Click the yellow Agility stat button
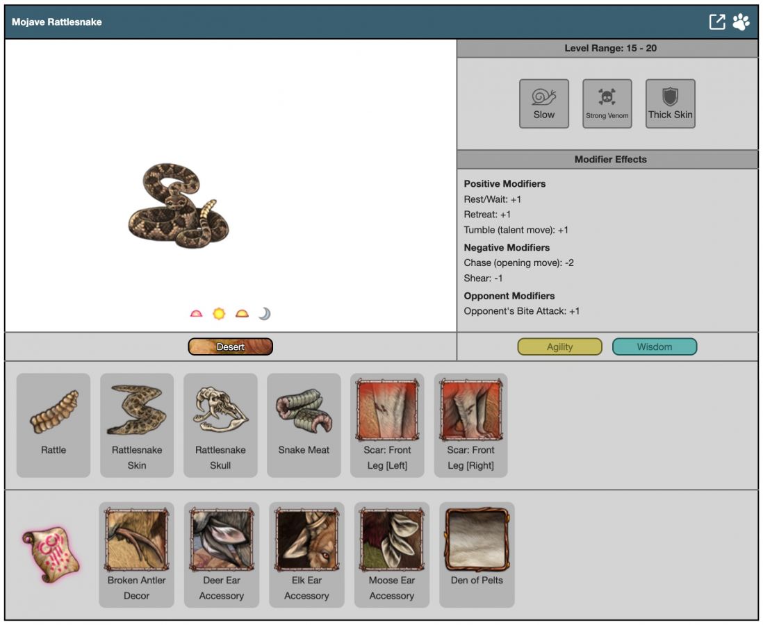The image size is (763, 625). point(559,347)
